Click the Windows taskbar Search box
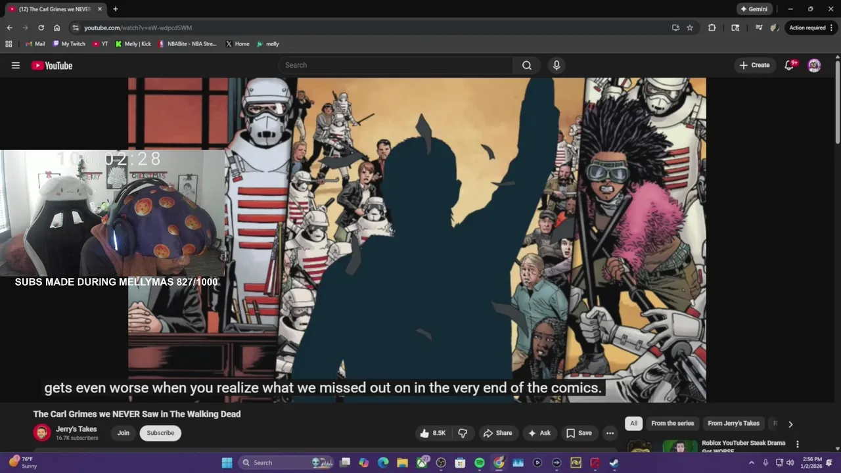 [x=287, y=462]
